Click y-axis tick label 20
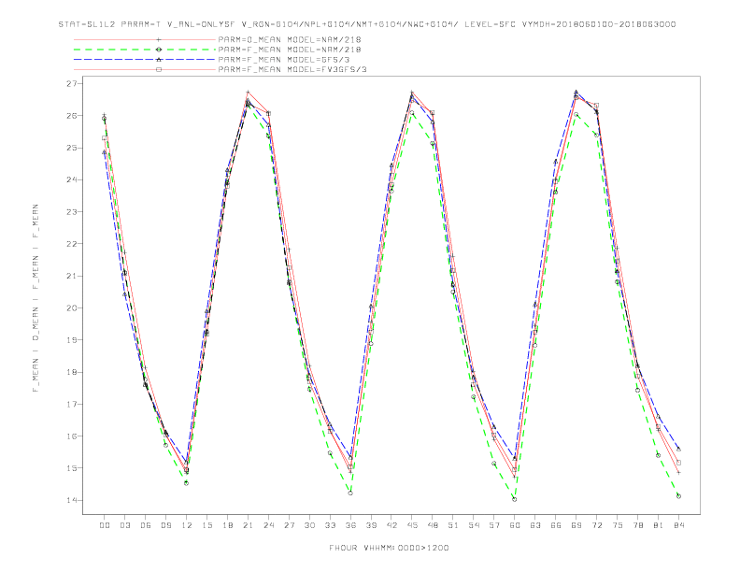 point(74,308)
